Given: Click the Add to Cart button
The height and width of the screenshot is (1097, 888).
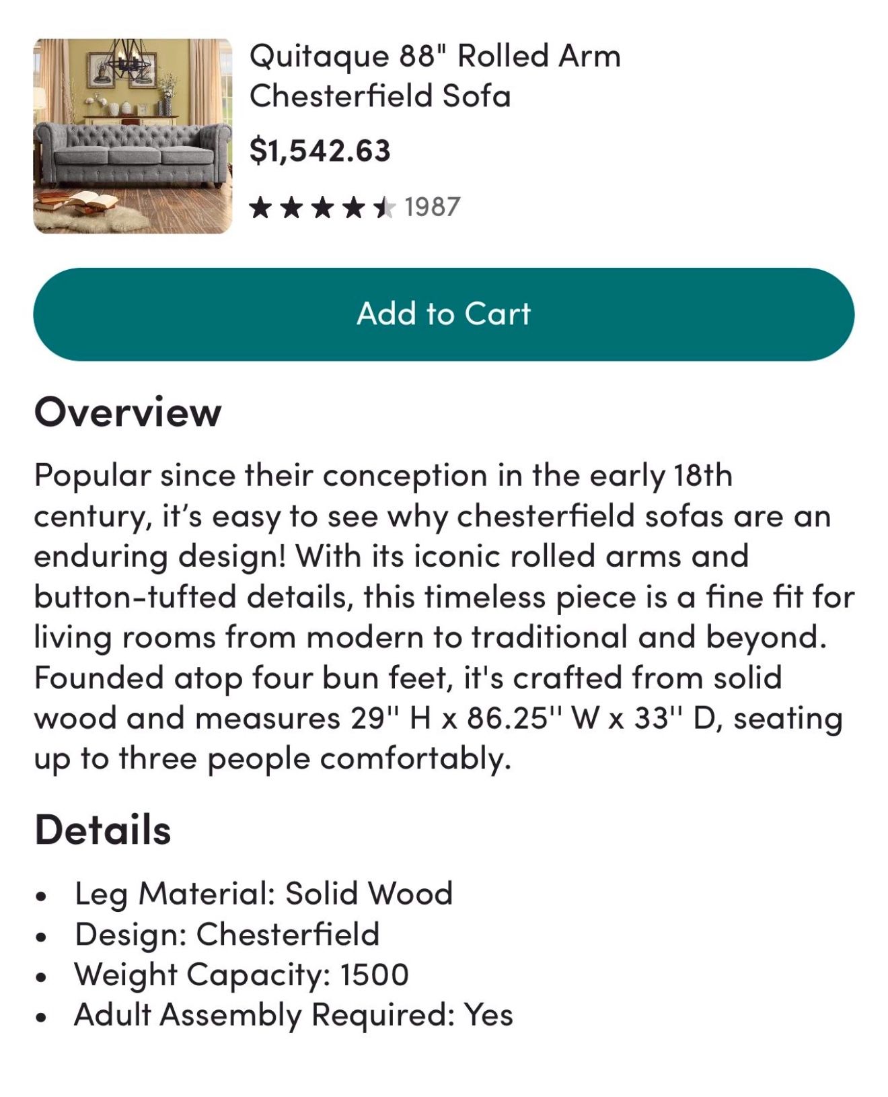Looking at the screenshot, I should coord(444,314).
